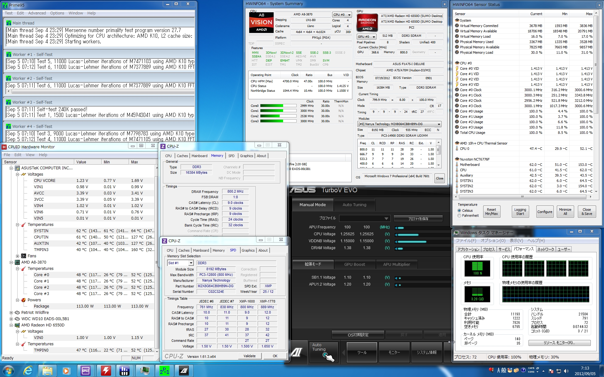
Task: Click the ASUS AI Suite taskbar icon
Action: [x=184, y=371]
